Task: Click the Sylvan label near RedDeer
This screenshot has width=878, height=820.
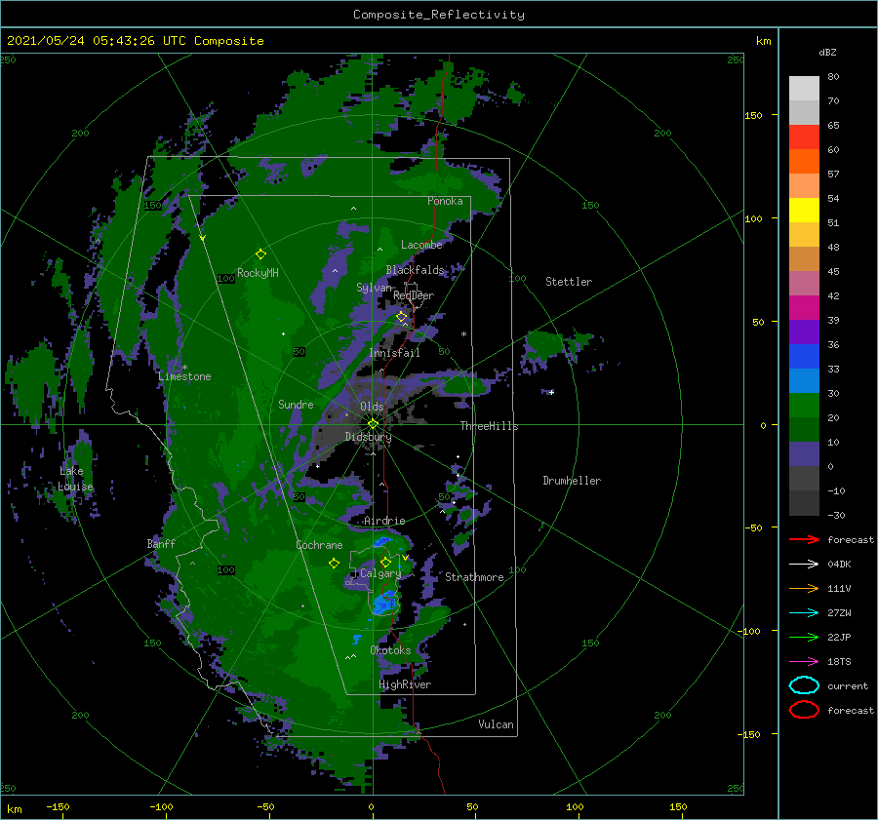Action: click(x=374, y=288)
